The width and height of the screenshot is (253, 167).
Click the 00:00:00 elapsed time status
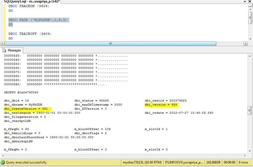coord(229,162)
